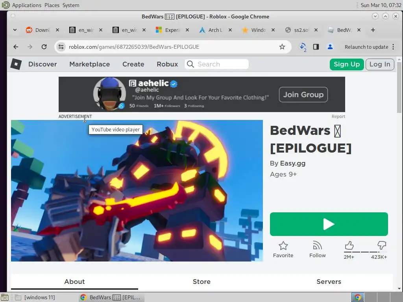Open the Places menu
The height and width of the screenshot is (302, 403).
[x=52, y=5]
